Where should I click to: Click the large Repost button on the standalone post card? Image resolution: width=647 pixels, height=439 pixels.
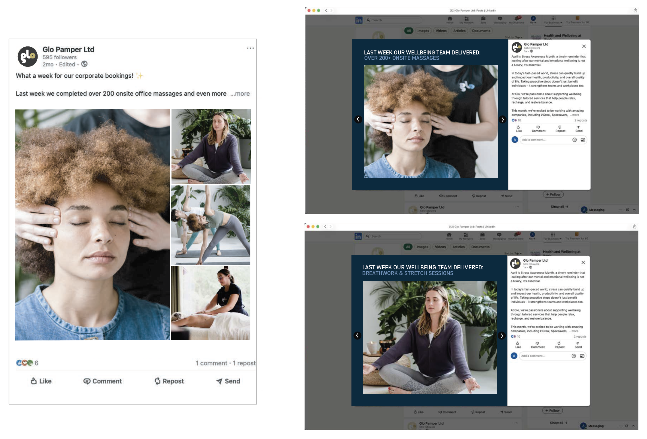pyautogui.click(x=169, y=381)
